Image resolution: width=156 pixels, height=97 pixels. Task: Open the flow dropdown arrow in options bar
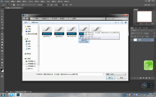63,5
